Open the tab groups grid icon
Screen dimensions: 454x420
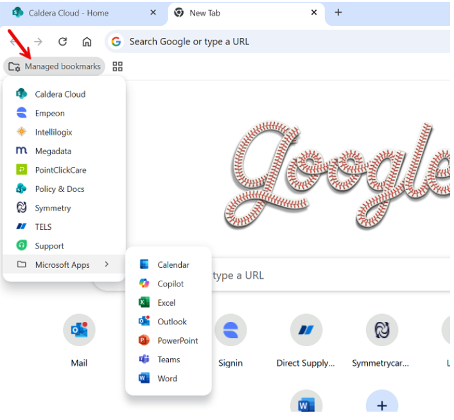click(x=118, y=66)
